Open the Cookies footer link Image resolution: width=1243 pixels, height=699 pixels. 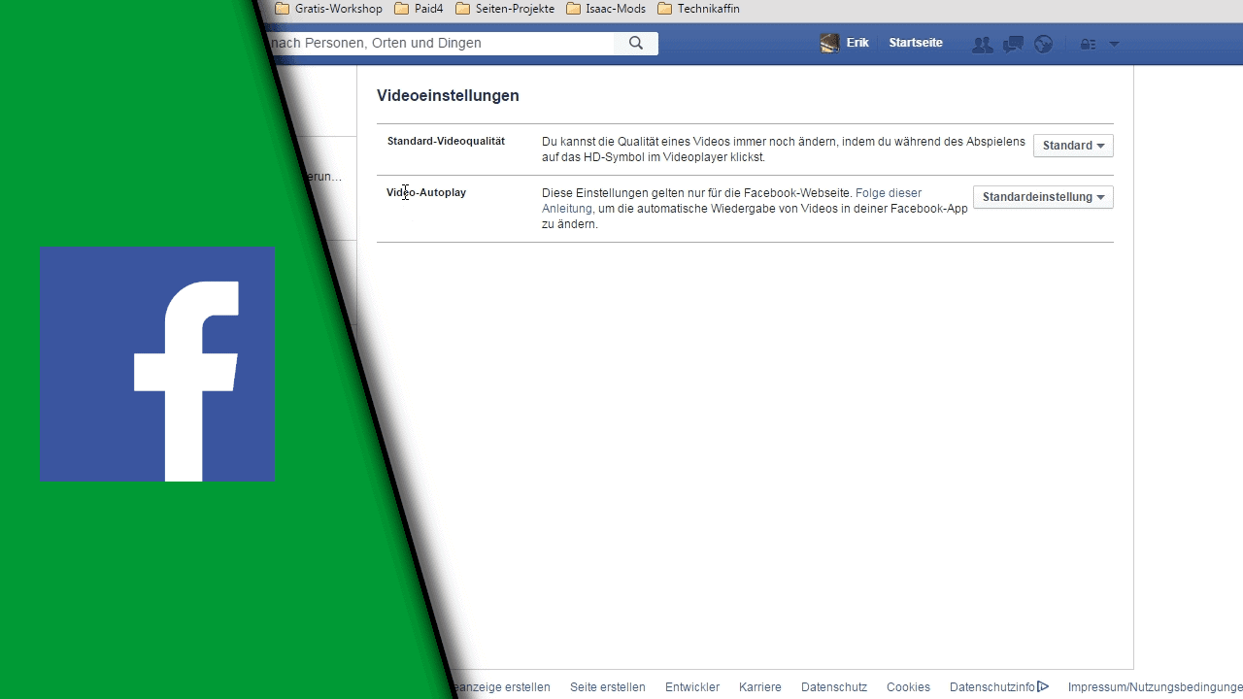(908, 687)
